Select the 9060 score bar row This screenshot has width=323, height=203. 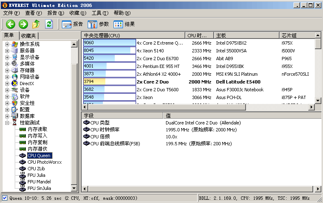click(109, 43)
